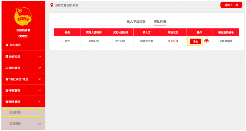
Task: Expand the 干部管理 menu chevron
Action: 39,90
